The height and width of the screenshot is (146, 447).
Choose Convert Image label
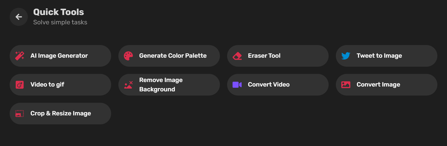(x=378, y=84)
